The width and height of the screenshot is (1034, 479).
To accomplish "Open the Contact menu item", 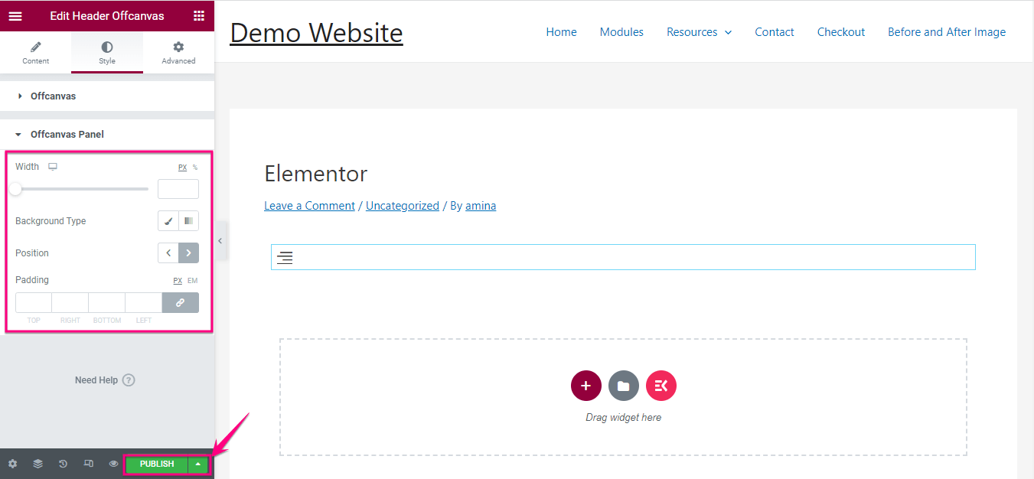I will click(775, 32).
